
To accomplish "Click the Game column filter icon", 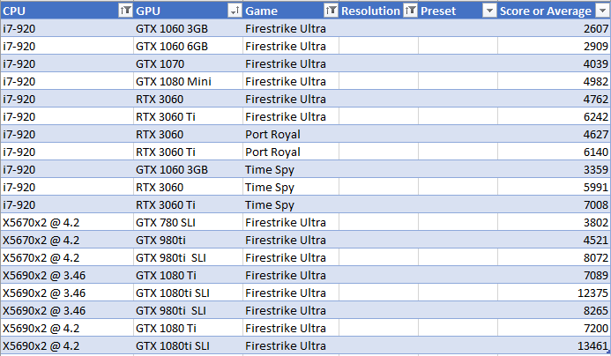I will click(x=331, y=11).
